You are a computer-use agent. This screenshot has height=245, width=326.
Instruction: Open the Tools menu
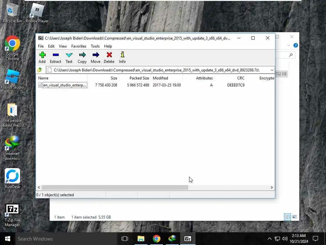pyautogui.click(x=95, y=46)
